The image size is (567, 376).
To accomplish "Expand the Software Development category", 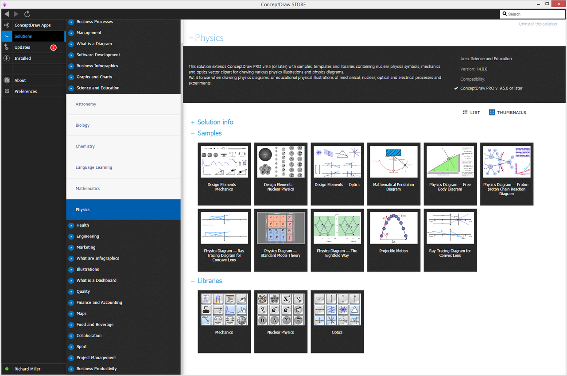I will click(71, 55).
